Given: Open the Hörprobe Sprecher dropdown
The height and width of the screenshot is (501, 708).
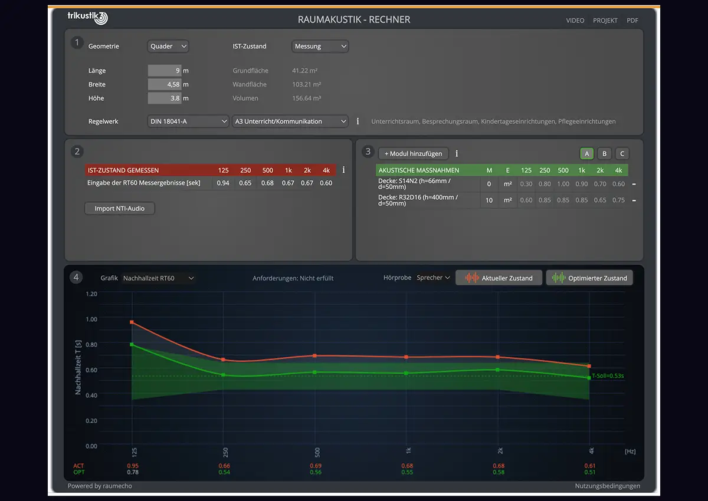Looking at the screenshot, I should click(433, 278).
